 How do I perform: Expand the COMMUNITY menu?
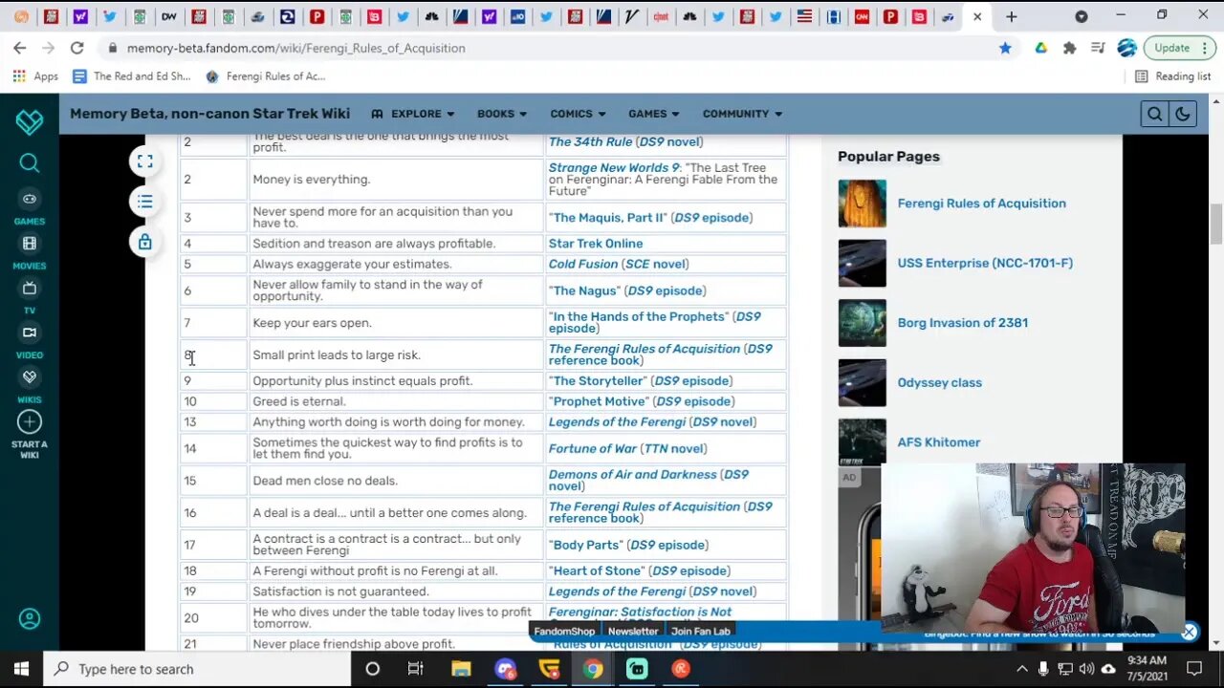point(743,114)
